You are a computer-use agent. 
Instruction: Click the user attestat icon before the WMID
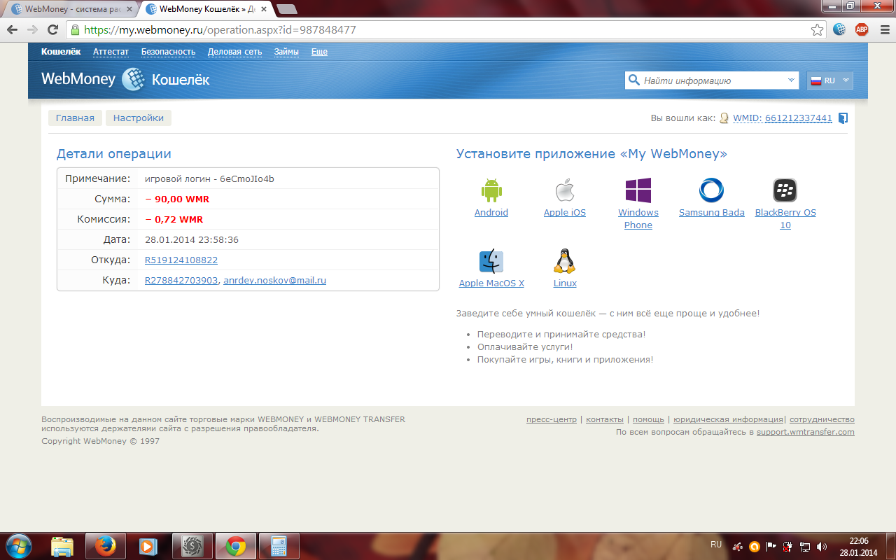(724, 118)
